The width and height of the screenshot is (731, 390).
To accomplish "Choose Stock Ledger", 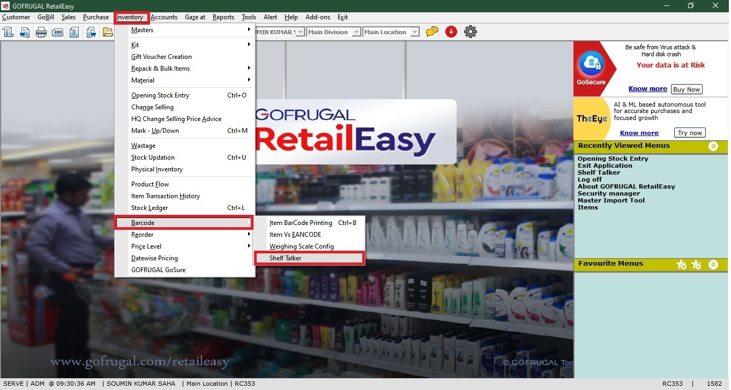I will [x=185, y=208].
